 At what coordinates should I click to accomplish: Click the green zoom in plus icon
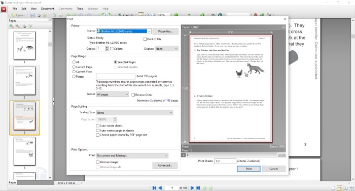tap(202, 15)
